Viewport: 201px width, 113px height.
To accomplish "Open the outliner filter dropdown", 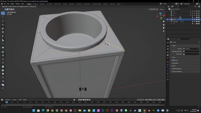I will (196, 6).
